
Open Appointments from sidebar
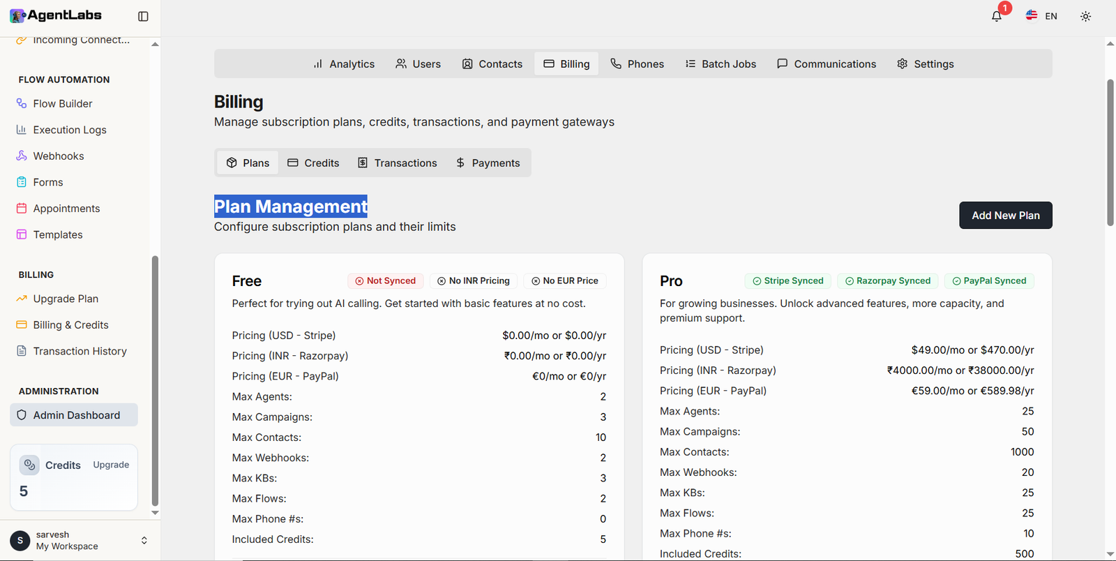[73, 209]
